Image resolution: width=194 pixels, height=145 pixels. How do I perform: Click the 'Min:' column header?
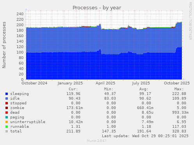pyautogui.click(x=109, y=89)
